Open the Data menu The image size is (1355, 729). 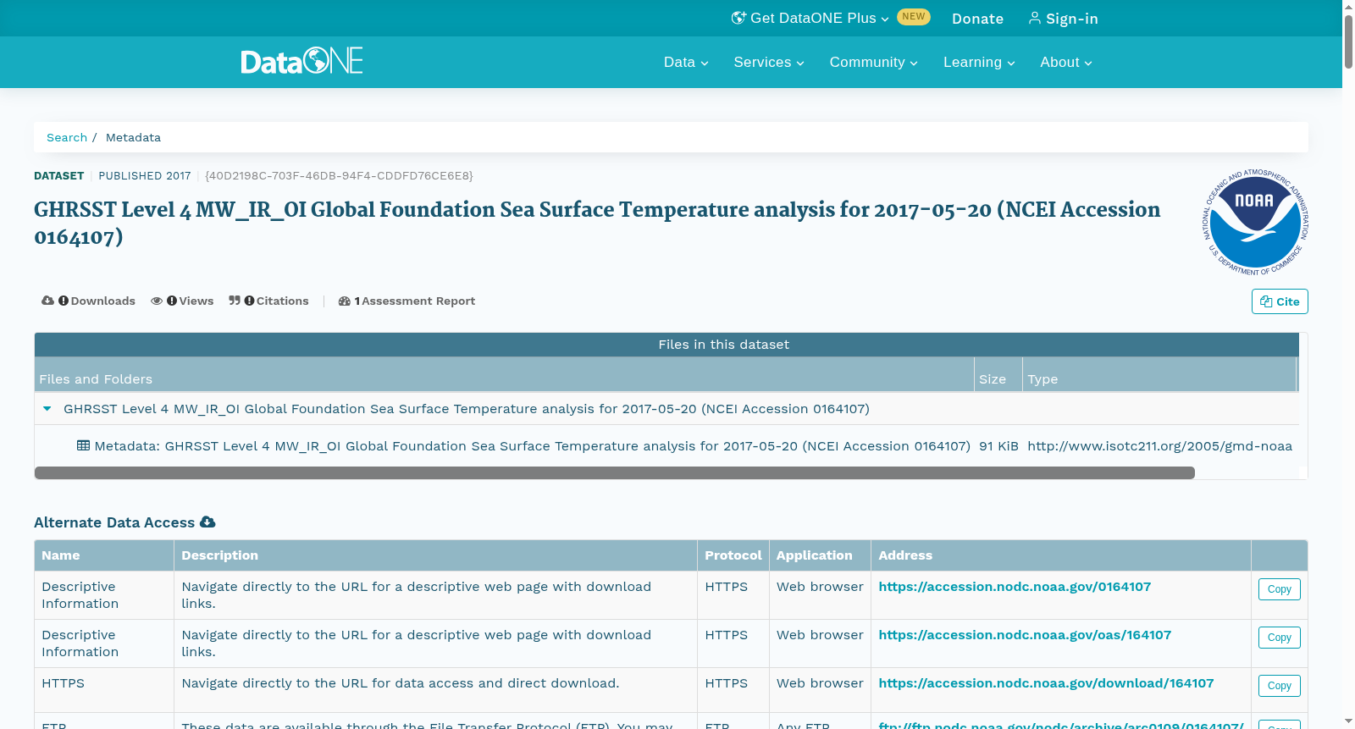[686, 62]
